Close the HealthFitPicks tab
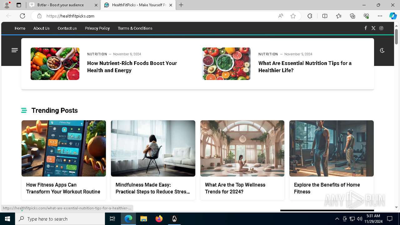Screen dimensions: 400x225 (171, 5)
